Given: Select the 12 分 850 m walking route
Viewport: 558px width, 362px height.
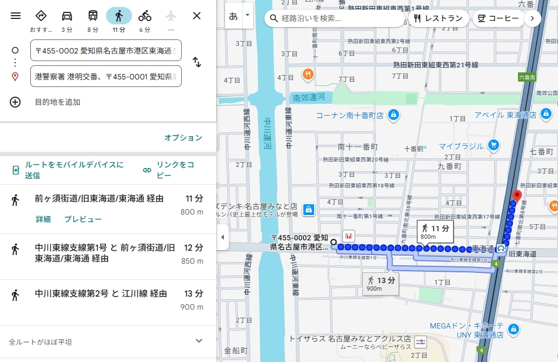Looking at the screenshot, I should pos(108,257).
